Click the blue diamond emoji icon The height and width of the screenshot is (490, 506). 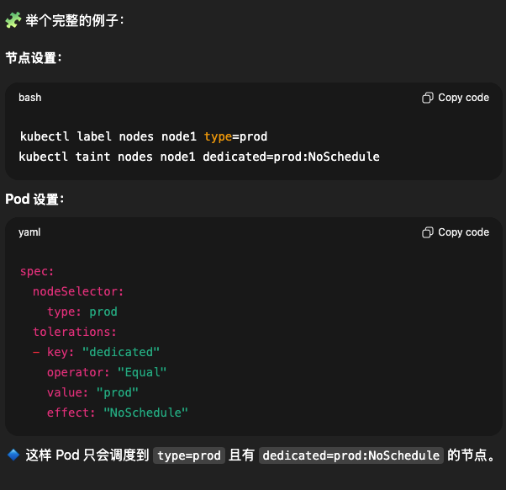(13, 455)
